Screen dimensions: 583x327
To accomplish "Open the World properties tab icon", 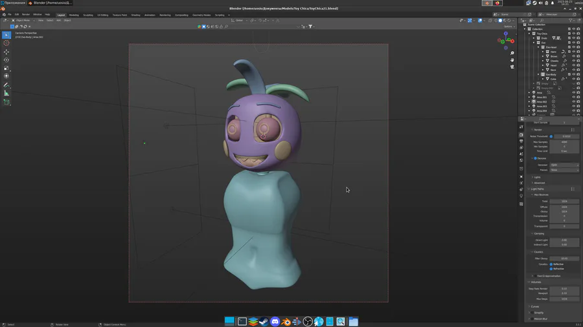I will pos(521,160).
